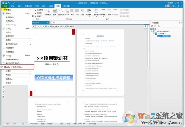Collapse the ××项目企划书.docx tree node

click(152, 32)
